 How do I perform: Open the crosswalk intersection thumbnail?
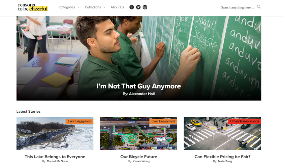point(222,134)
